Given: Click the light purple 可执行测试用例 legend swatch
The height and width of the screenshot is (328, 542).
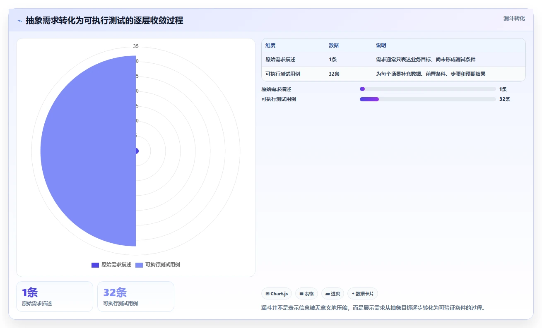Looking at the screenshot, I should [x=139, y=265].
